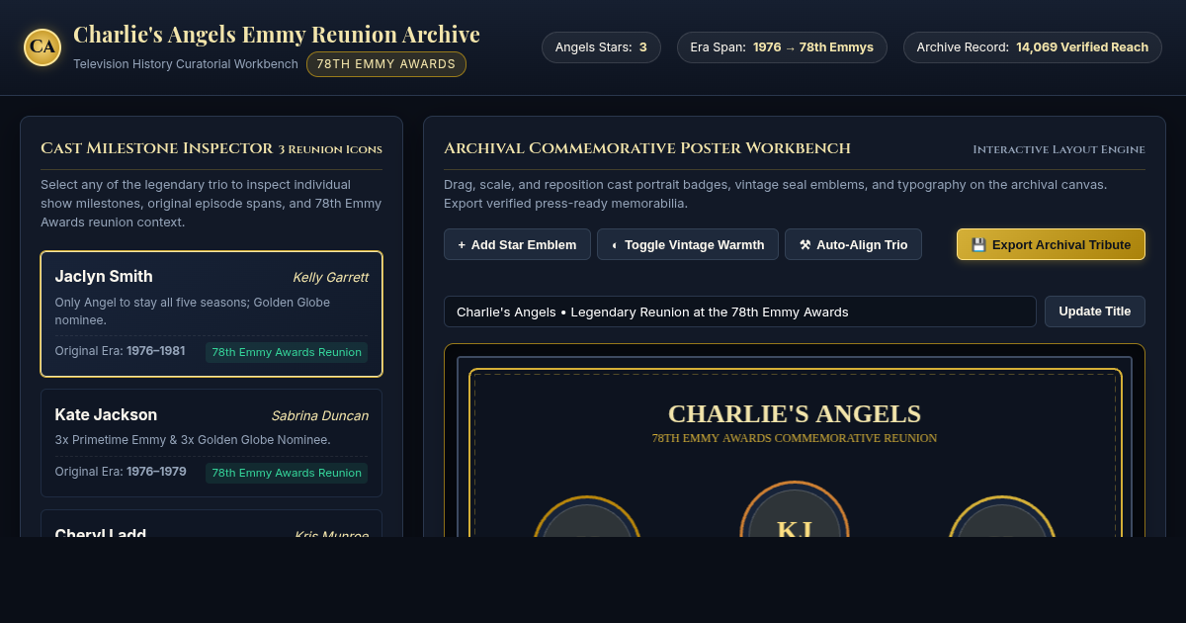Image resolution: width=1186 pixels, height=623 pixels.
Task: Click the Archival Commemorative Poster Workbench heading
Action: tap(647, 148)
